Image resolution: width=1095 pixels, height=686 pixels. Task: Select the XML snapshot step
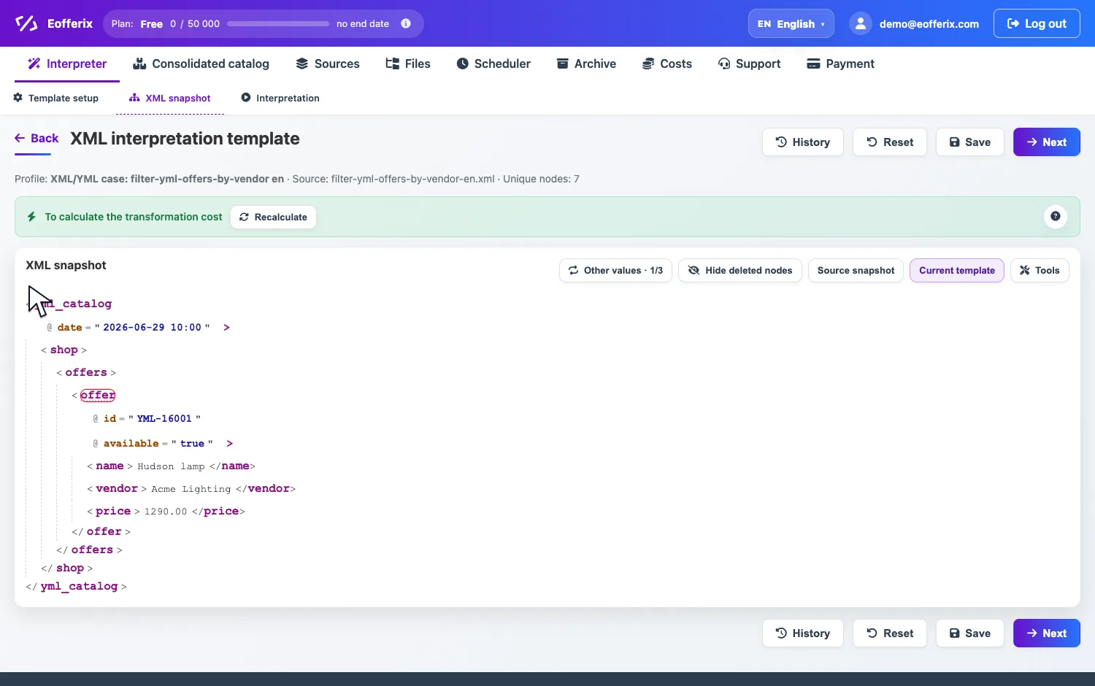click(169, 98)
